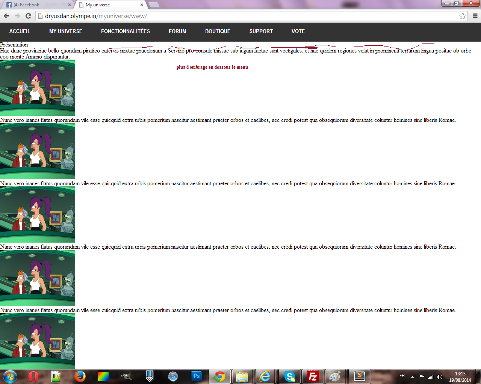Open the MY UNIVERSE menu item
Image resolution: width=481 pixels, height=384 pixels.
(x=66, y=31)
